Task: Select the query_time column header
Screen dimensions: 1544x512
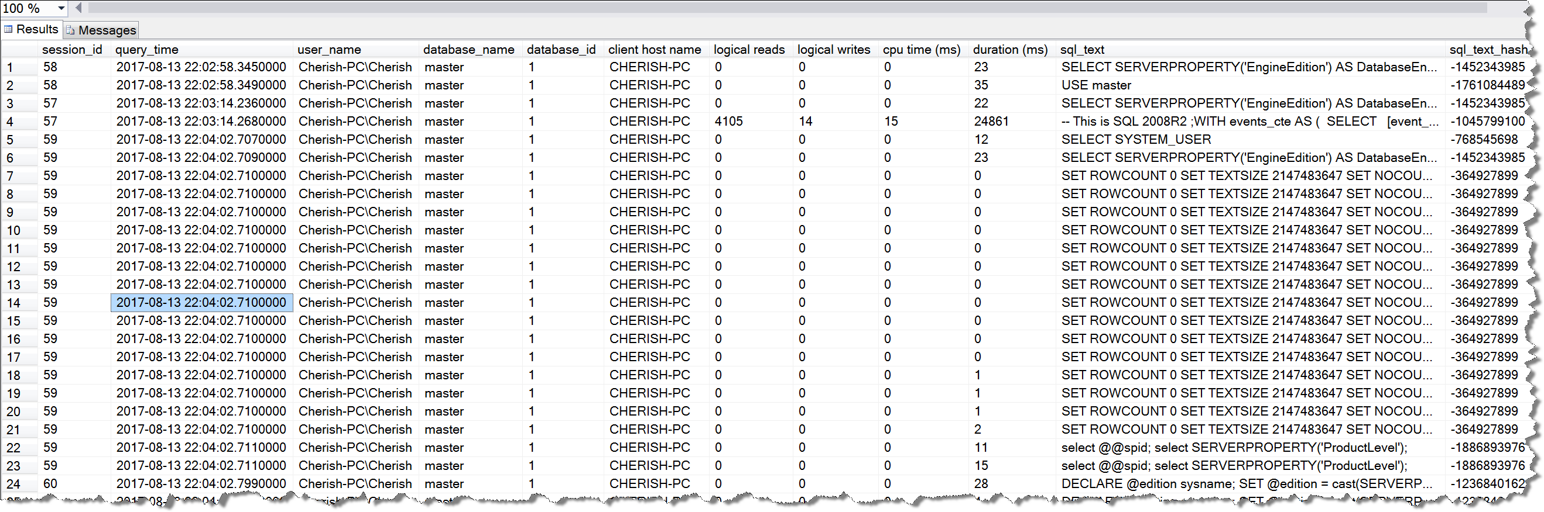Action: point(201,50)
